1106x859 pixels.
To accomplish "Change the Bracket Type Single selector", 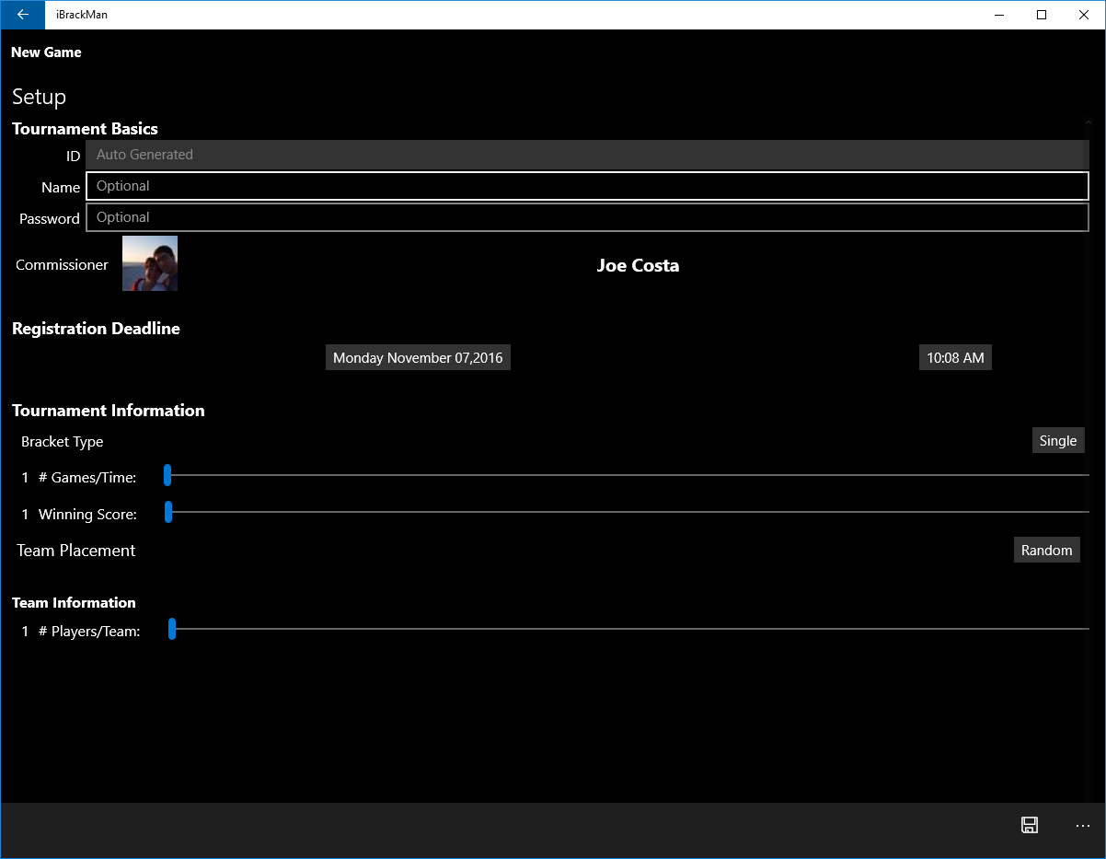I will click(x=1058, y=441).
